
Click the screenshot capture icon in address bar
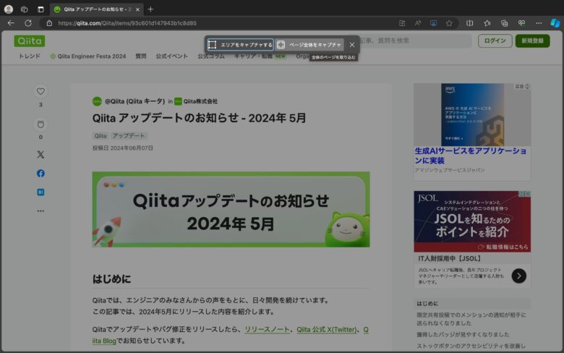433,23
